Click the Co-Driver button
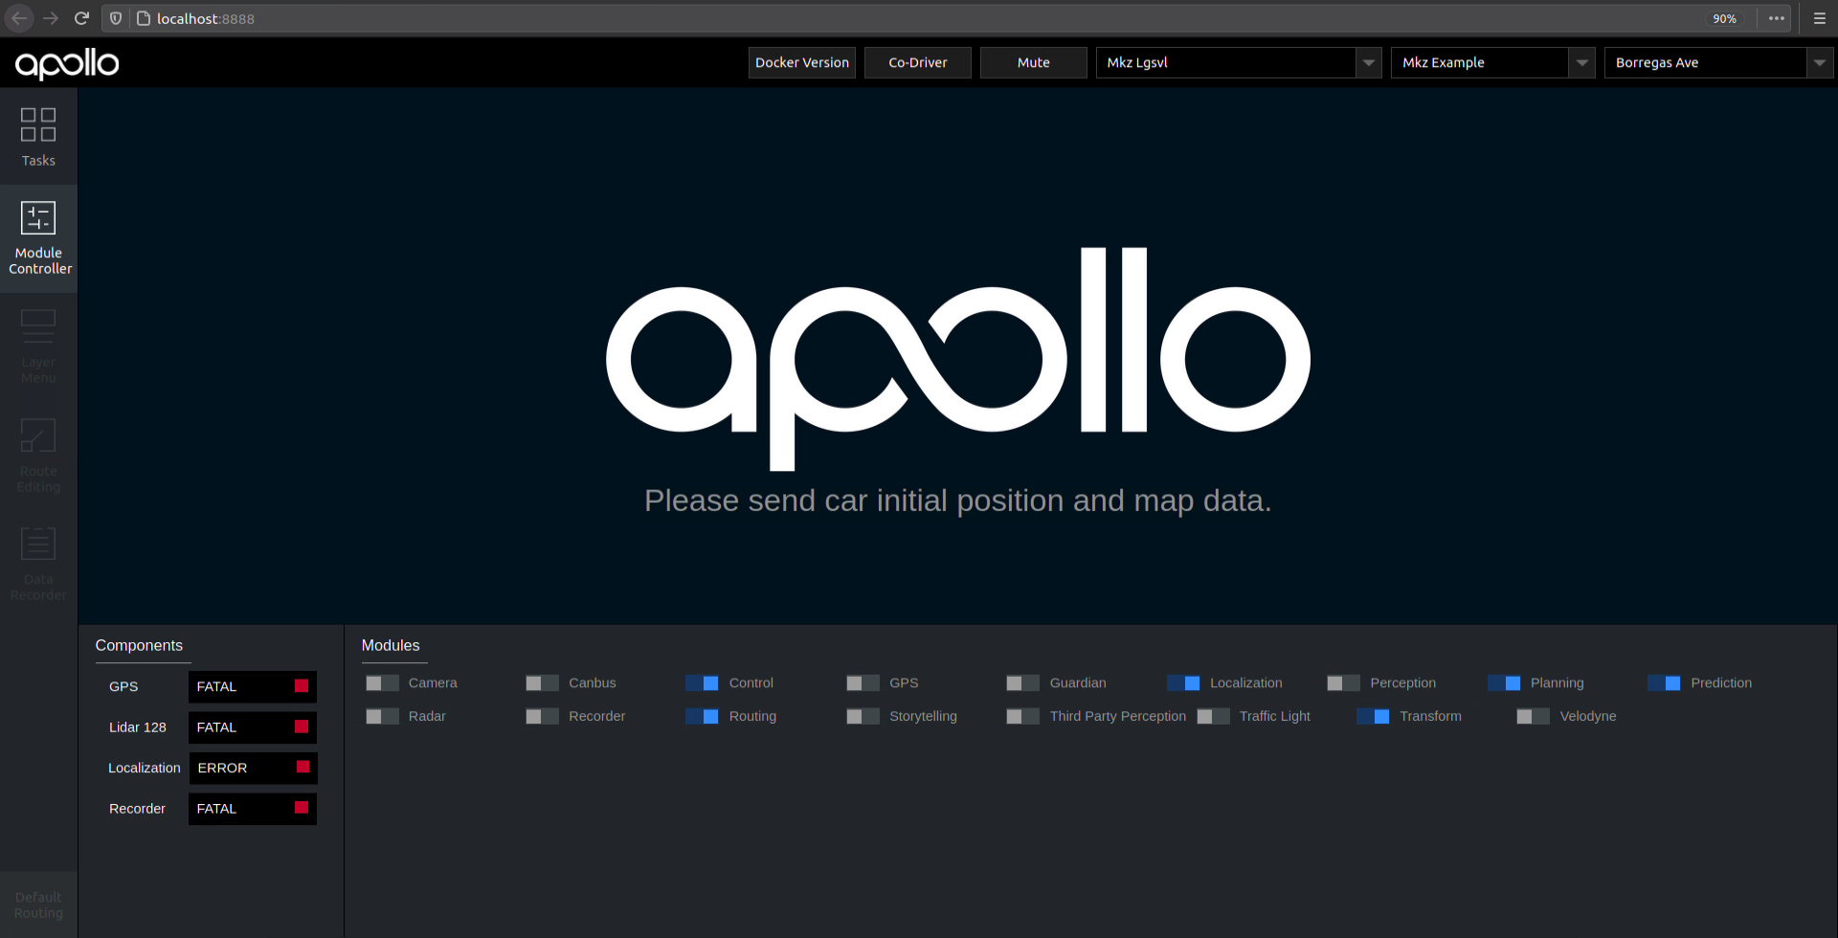 918,62
